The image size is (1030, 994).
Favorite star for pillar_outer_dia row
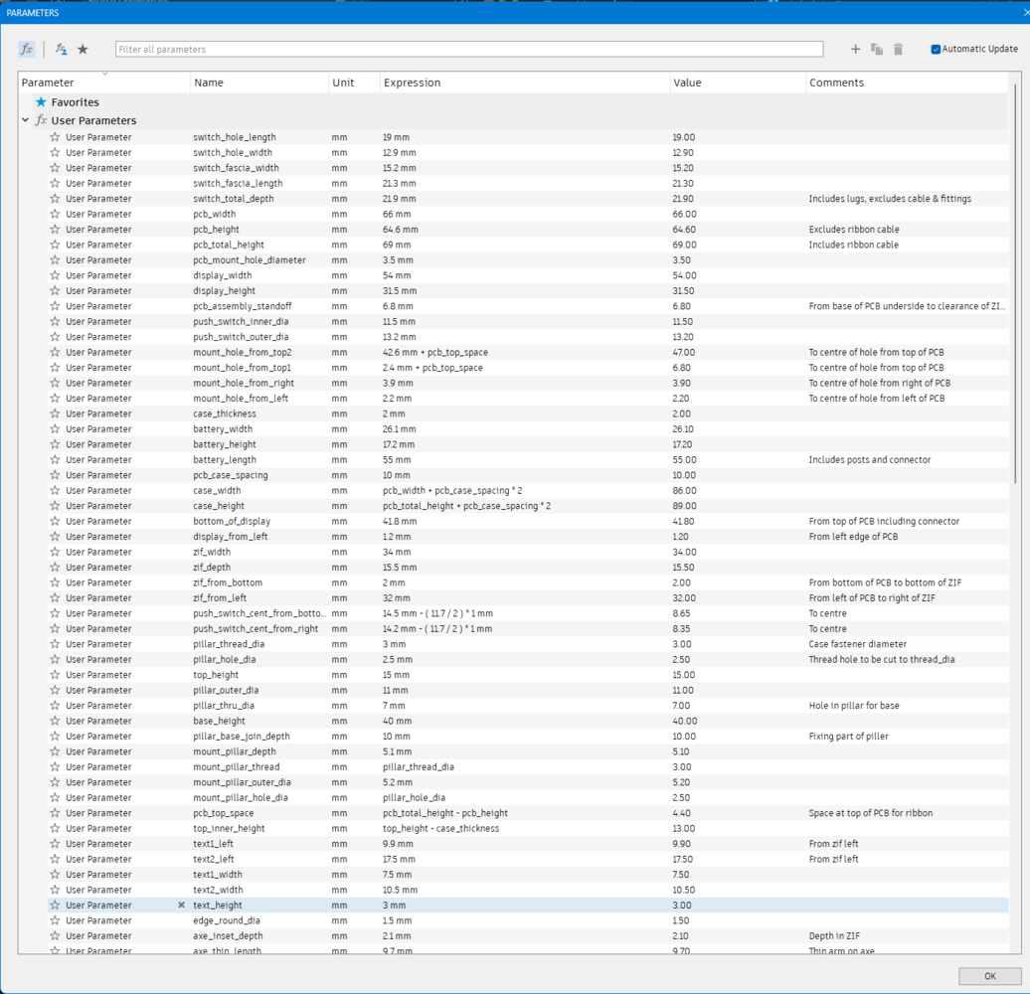click(56, 690)
